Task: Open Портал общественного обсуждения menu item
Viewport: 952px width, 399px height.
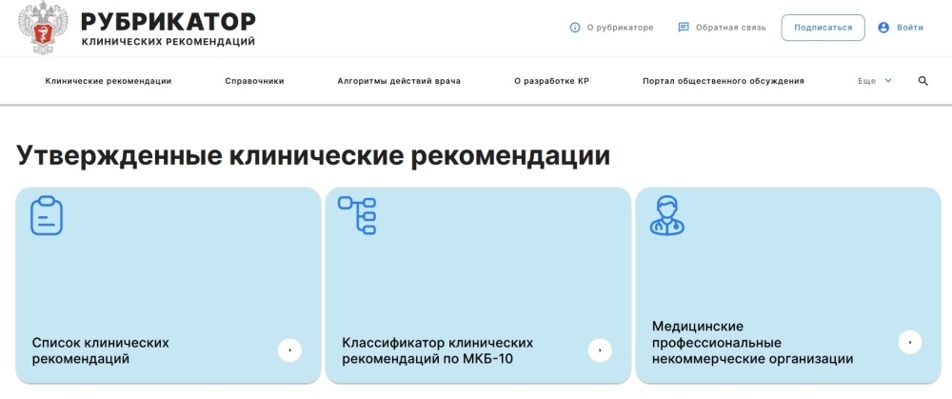Action: [724, 81]
